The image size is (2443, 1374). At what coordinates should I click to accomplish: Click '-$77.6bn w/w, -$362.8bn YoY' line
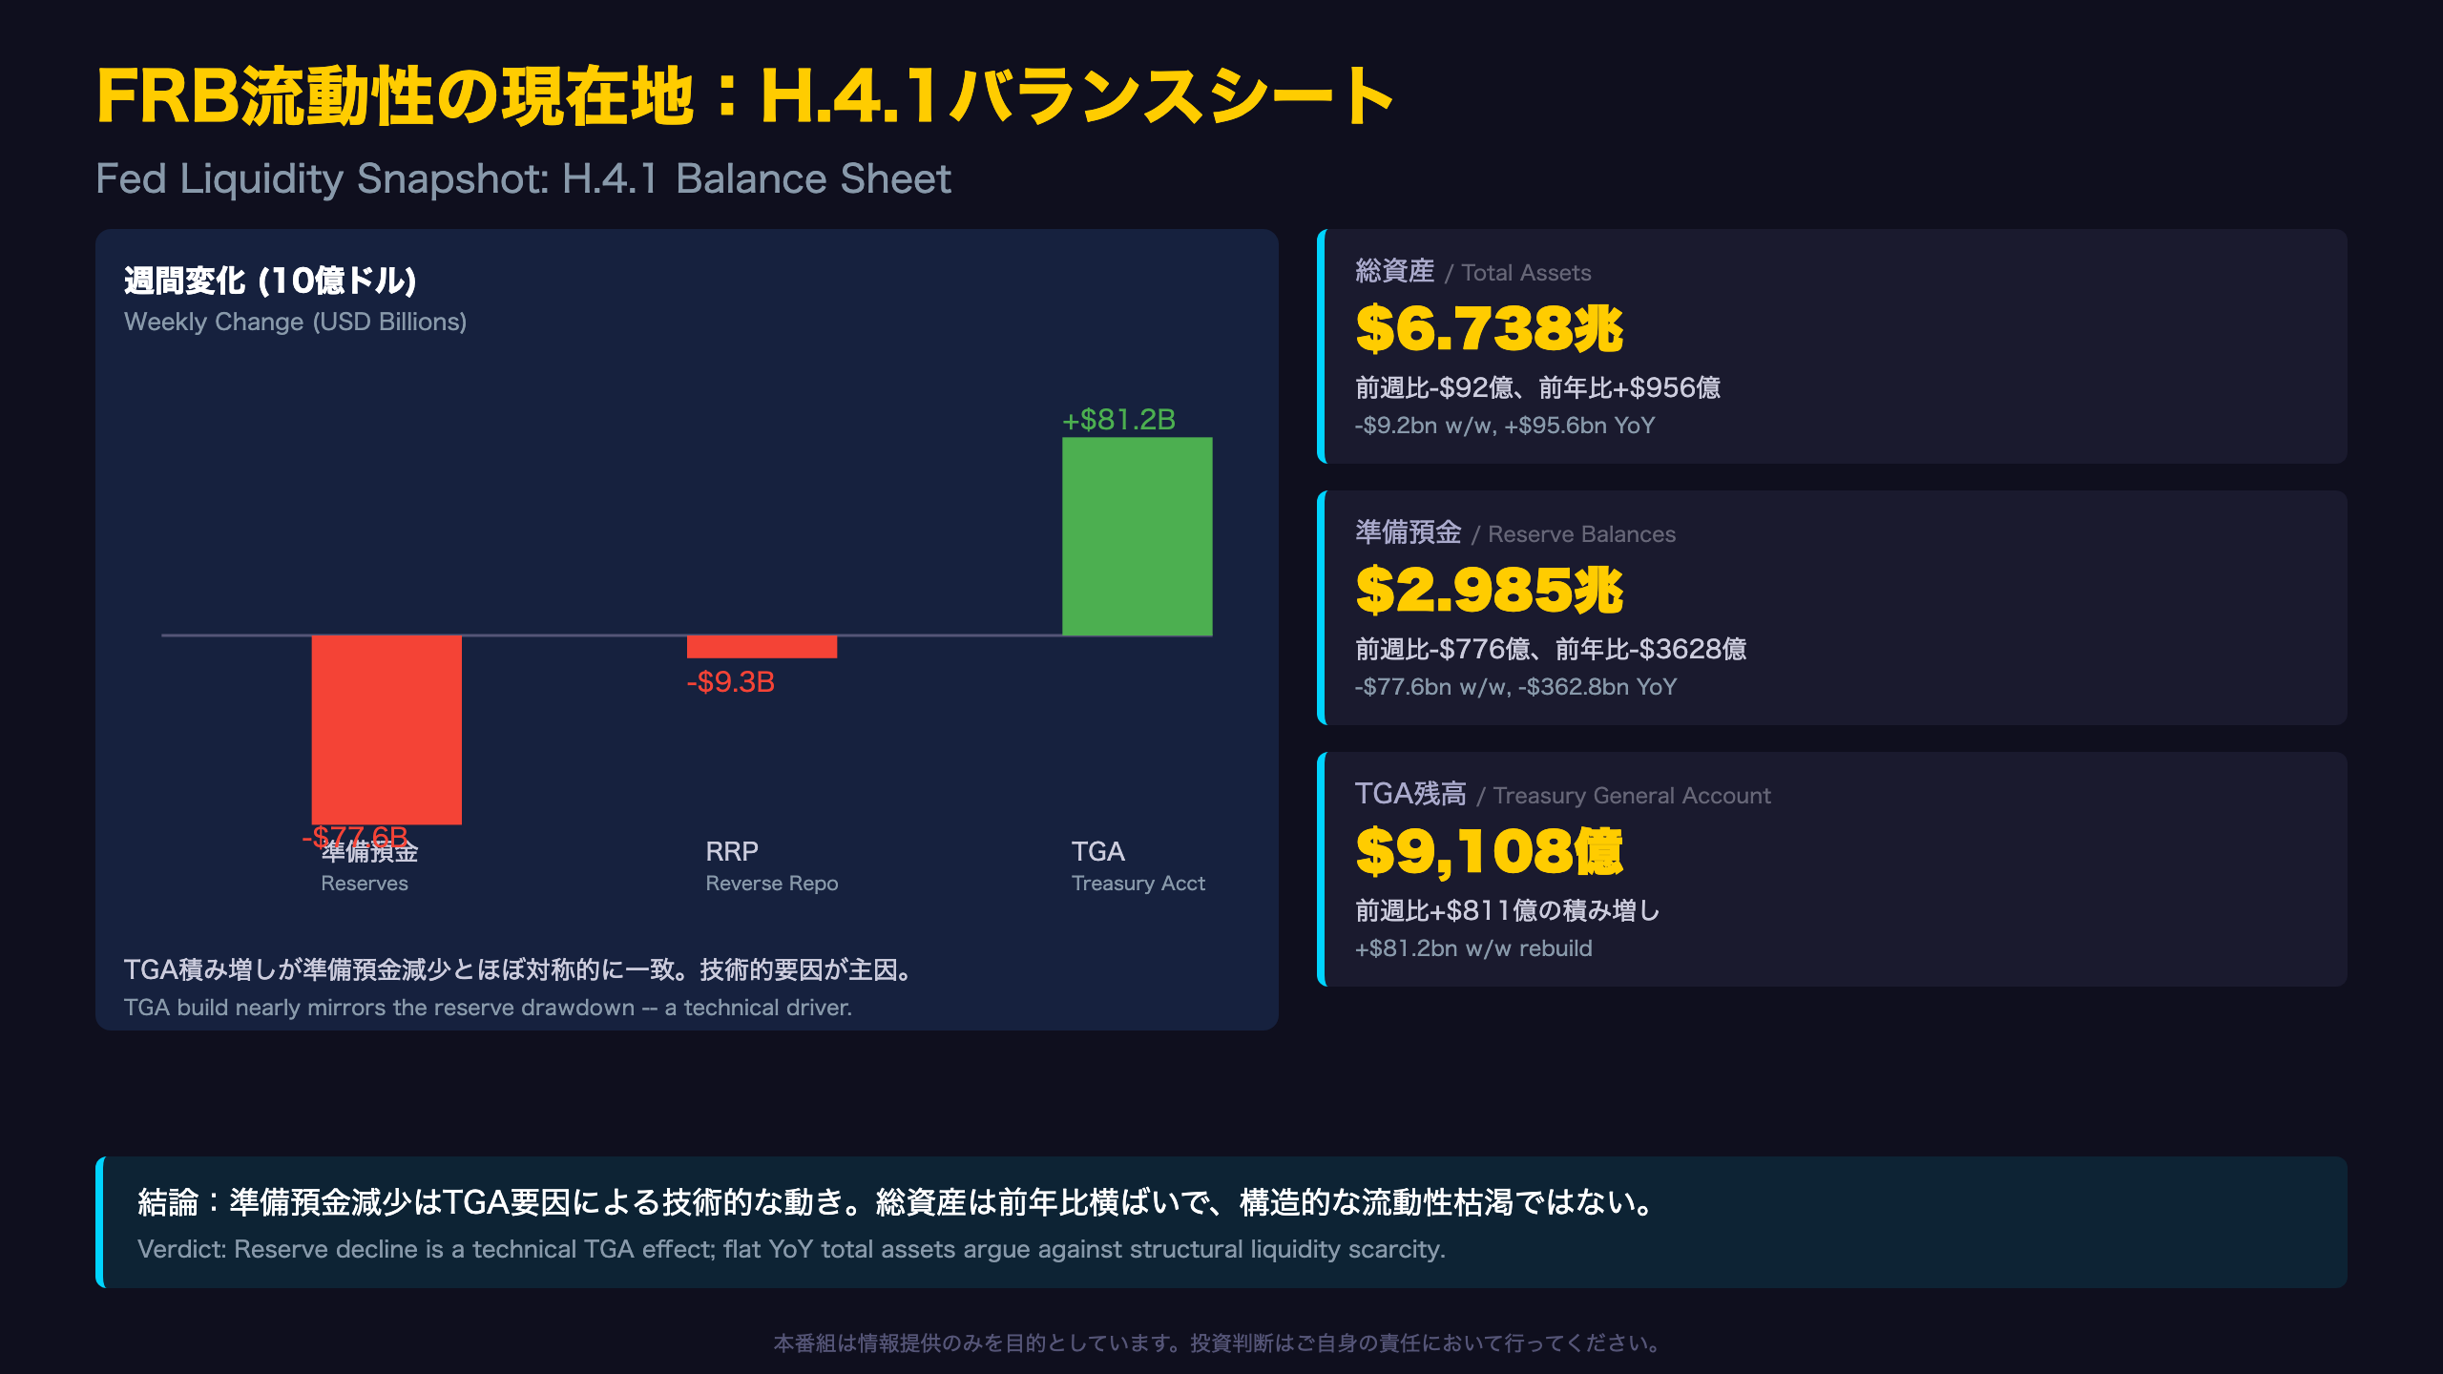click(1515, 687)
